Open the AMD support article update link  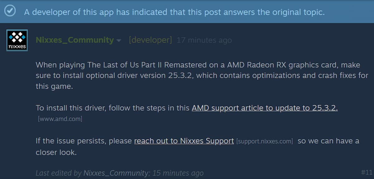(x=265, y=108)
